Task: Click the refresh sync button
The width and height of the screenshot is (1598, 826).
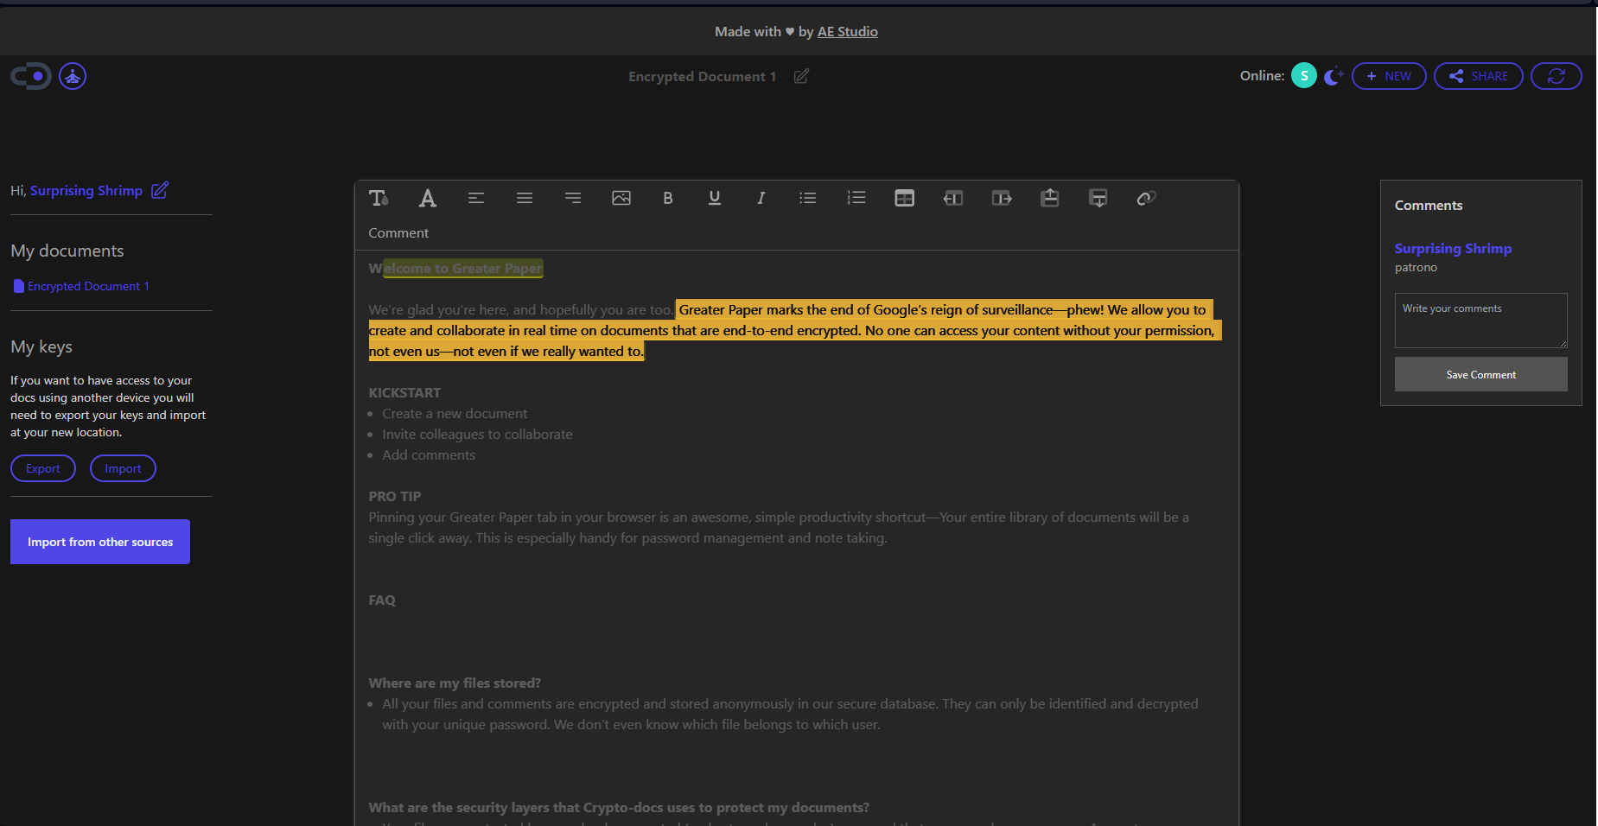Action: point(1557,76)
